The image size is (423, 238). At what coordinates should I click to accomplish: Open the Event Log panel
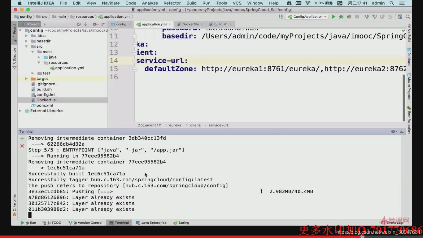pyautogui.click(x=392, y=223)
